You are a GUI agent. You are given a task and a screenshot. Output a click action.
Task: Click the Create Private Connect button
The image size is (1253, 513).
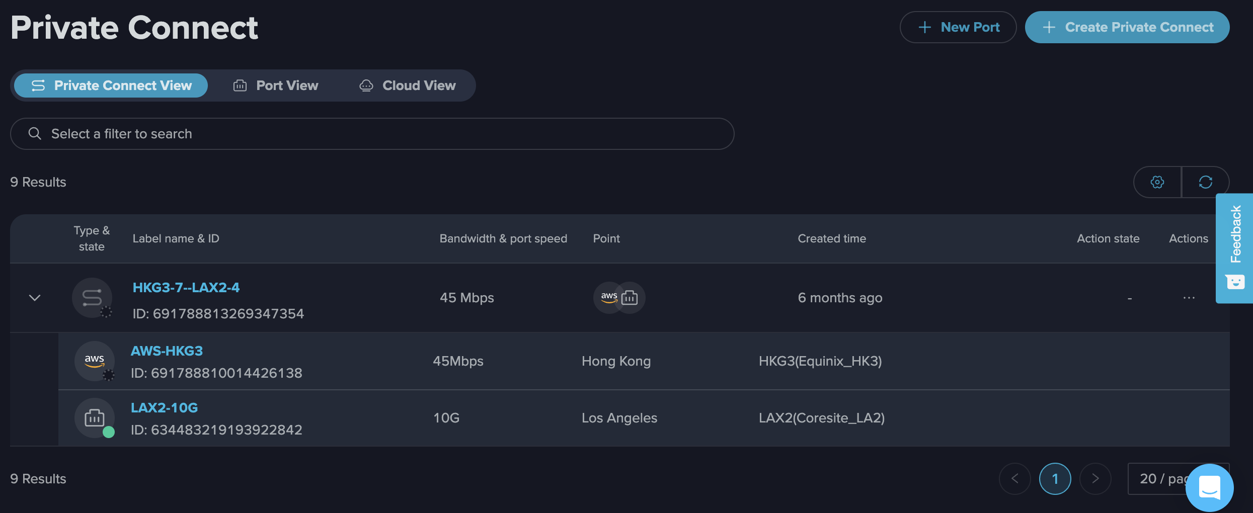[1127, 27]
